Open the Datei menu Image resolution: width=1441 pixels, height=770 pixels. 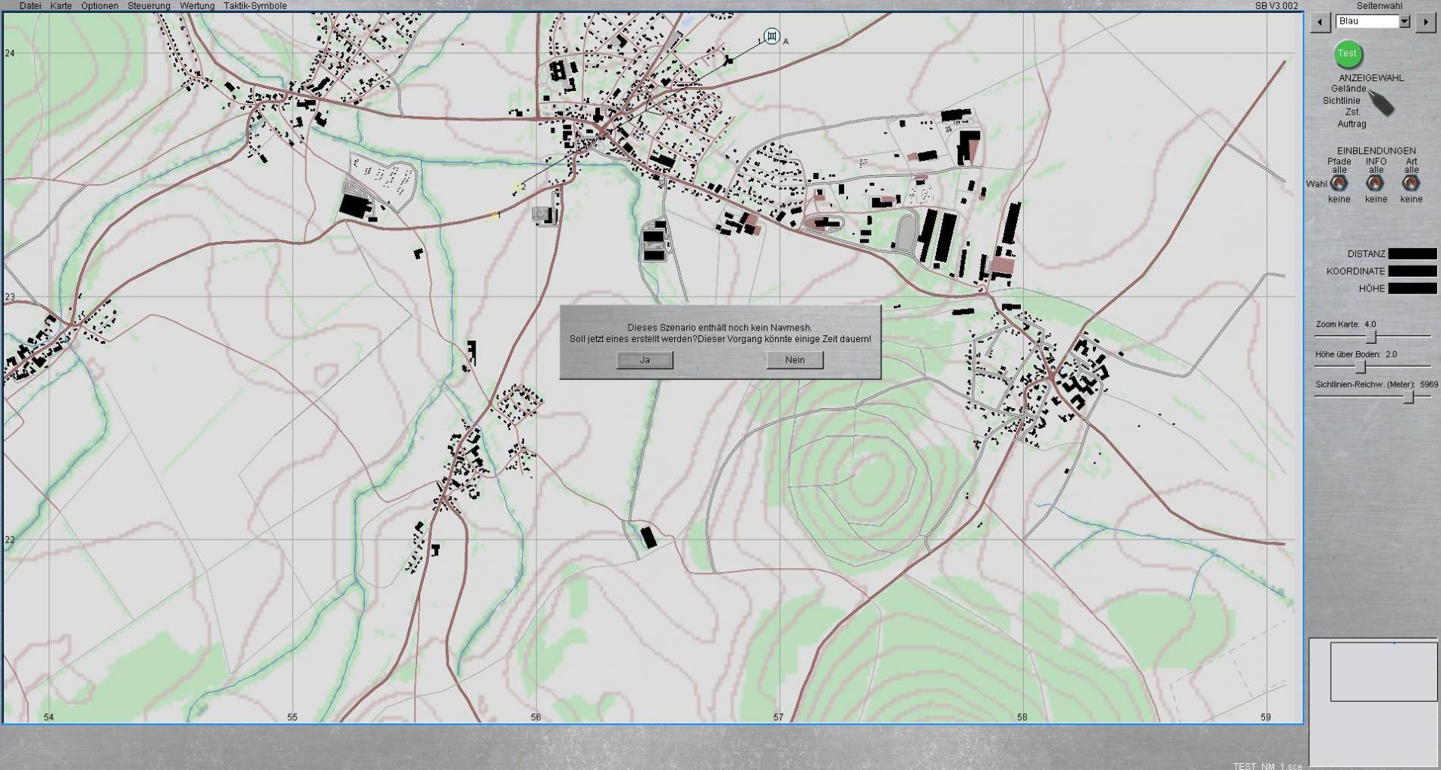pyautogui.click(x=30, y=6)
